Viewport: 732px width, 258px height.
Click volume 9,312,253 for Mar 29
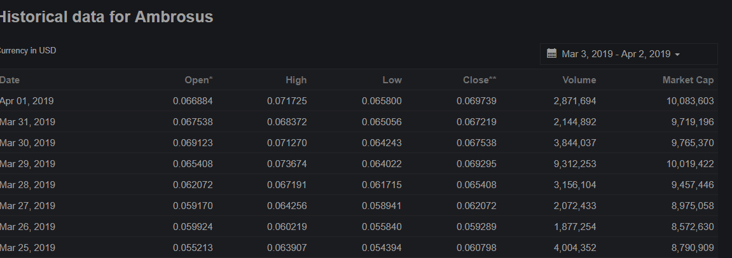575,164
